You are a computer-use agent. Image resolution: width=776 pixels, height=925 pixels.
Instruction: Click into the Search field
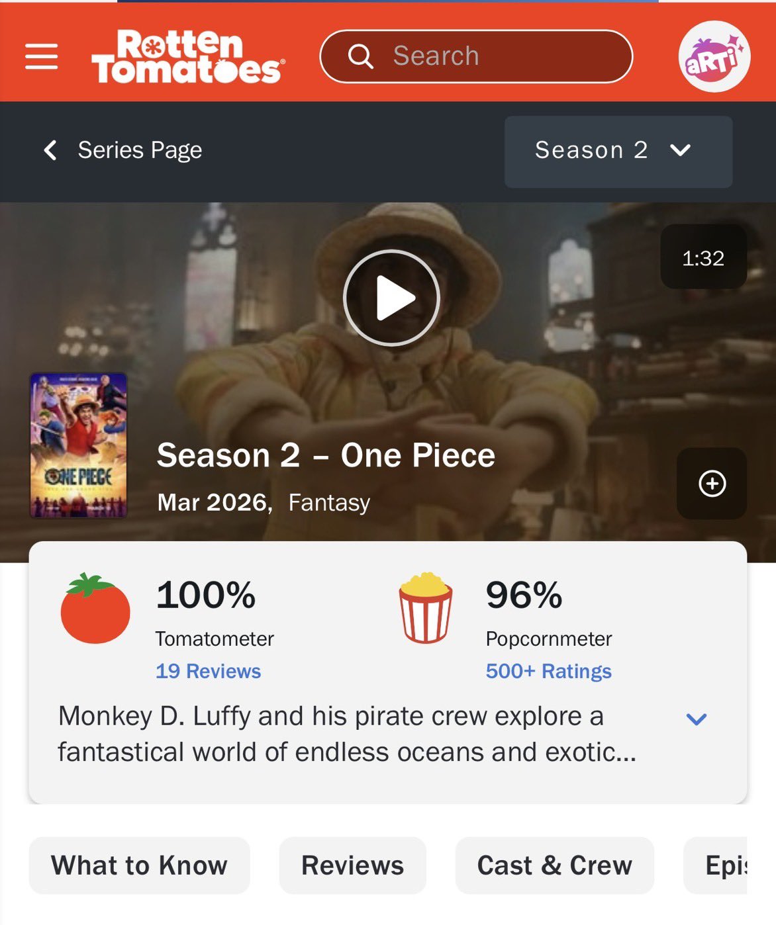[476, 56]
